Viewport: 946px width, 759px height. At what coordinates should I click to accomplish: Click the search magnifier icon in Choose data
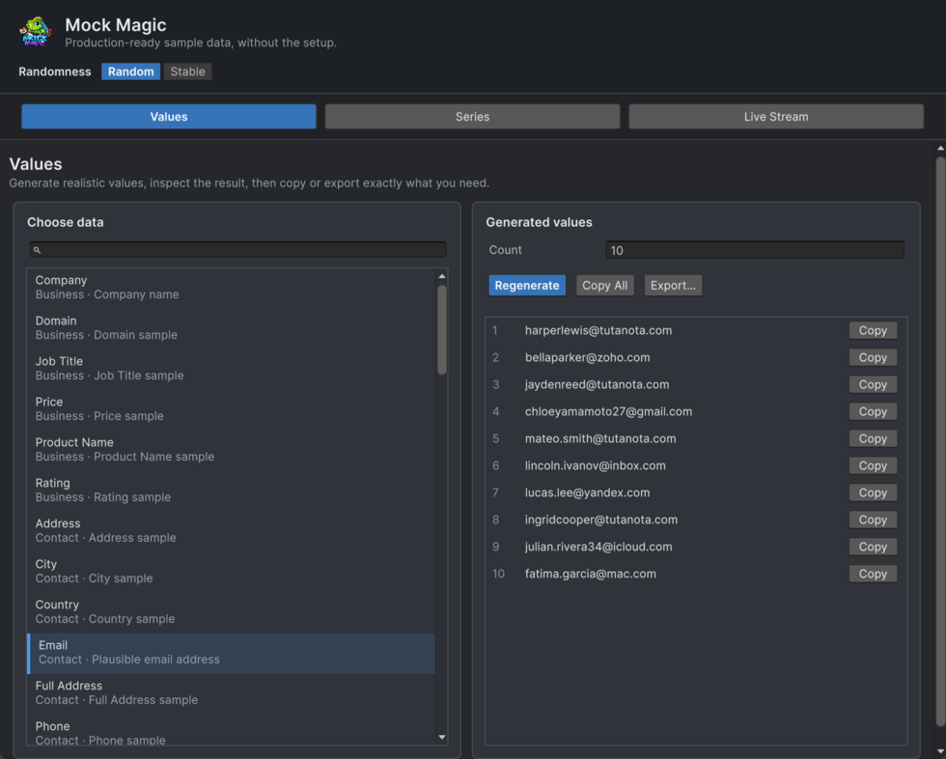click(37, 250)
